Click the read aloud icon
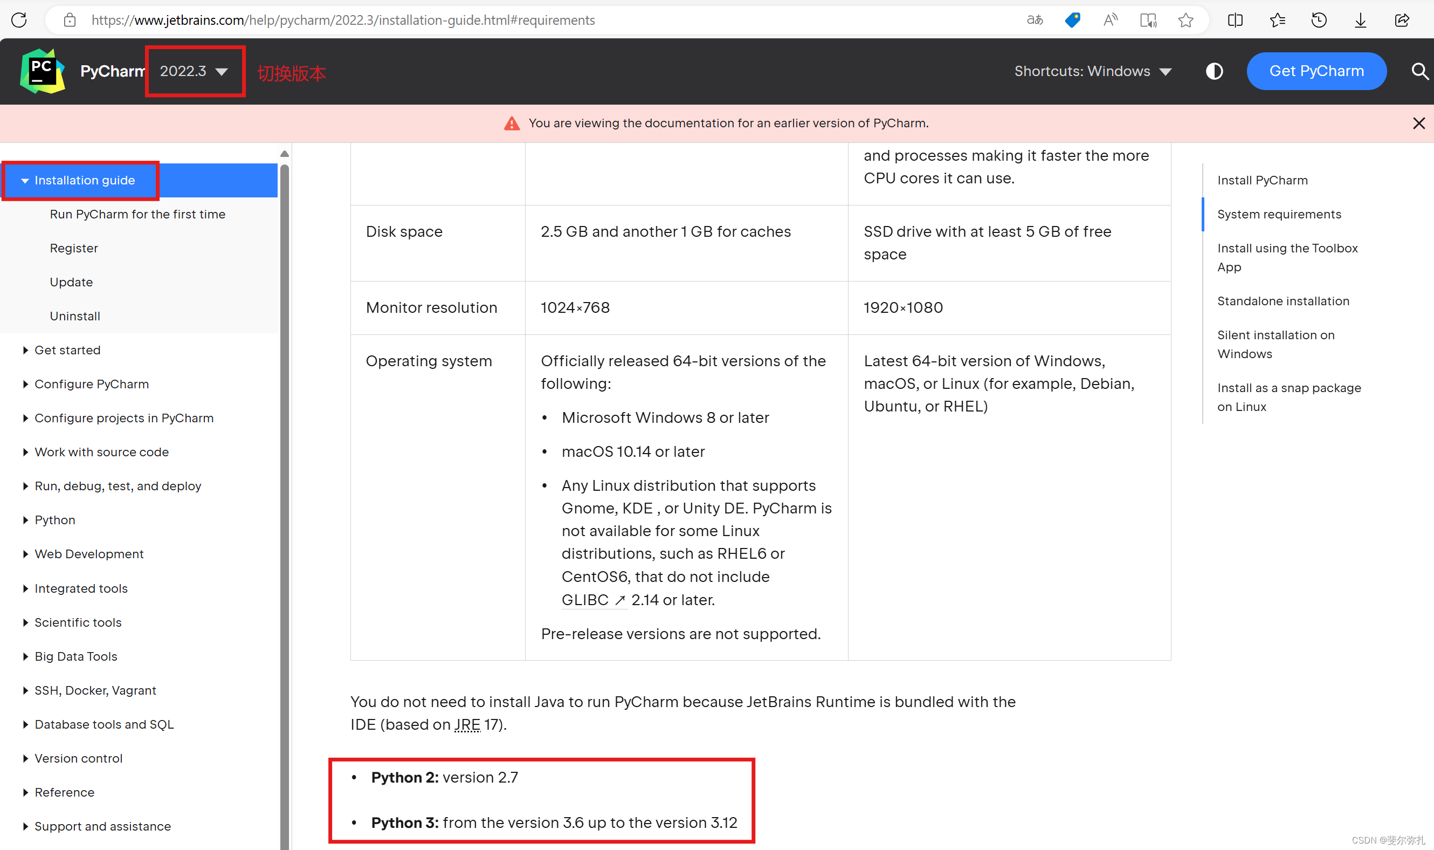Image resolution: width=1434 pixels, height=850 pixels. [1110, 20]
